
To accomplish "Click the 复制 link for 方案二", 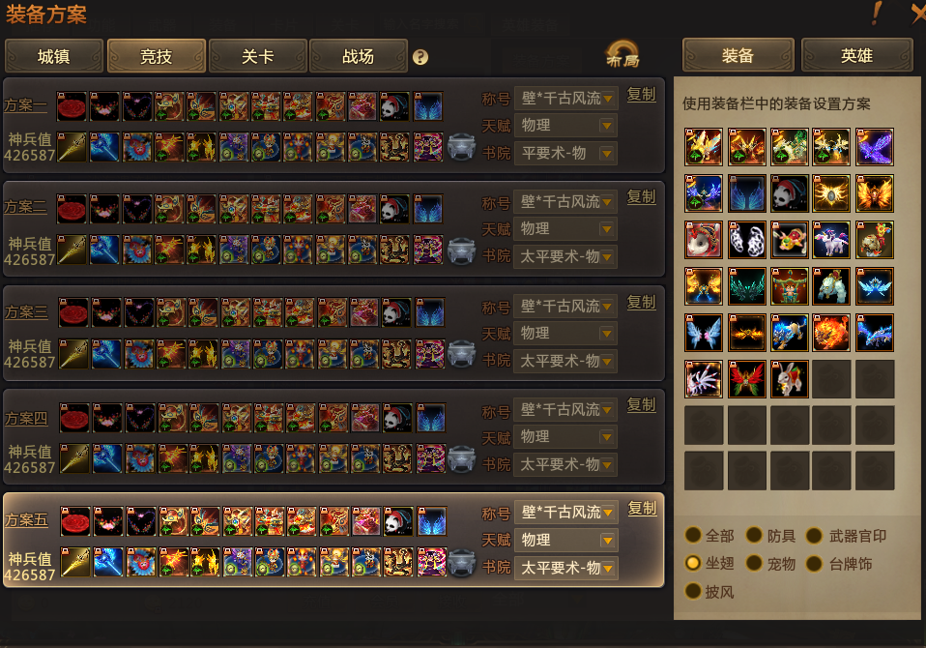I will 642,197.
